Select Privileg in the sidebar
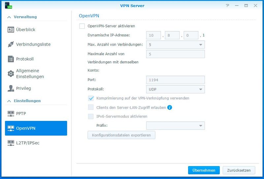Screen dimensions: 264x179 (x=36, y=88)
